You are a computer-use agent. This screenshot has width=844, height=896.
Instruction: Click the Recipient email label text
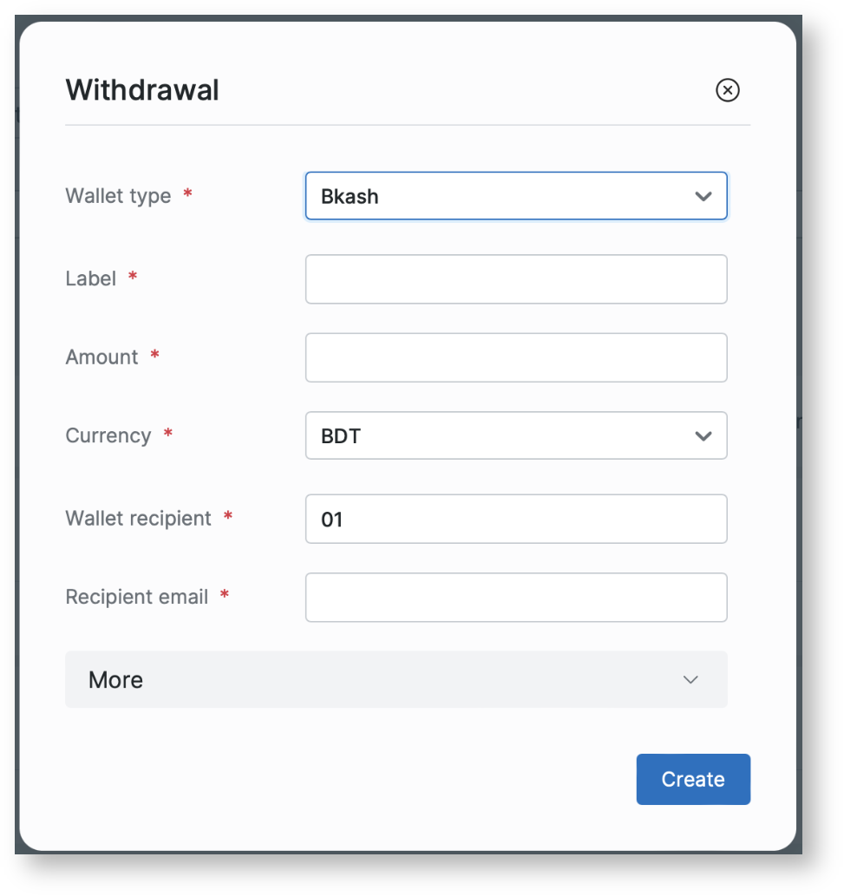click(137, 597)
